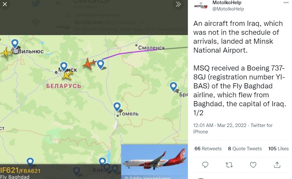292x179 pixels.
Task: Open the MotolkoHelp profile avatar
Action: point(201,6)
